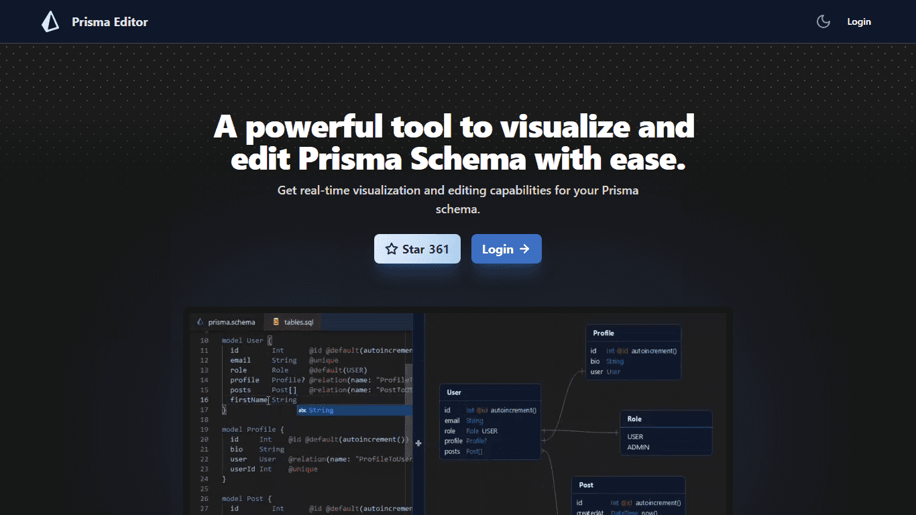Click the 'USER' value in Role node
This screenshot has width=916, height=515.
click(x=635, y=437)
